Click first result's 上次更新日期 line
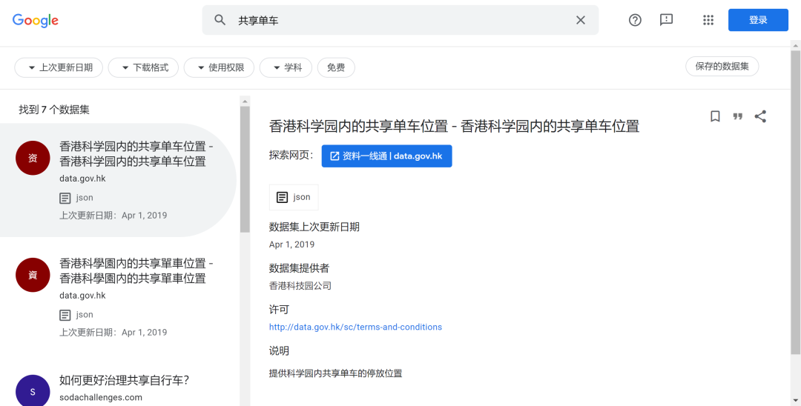This screenshot has height=406, width=801. tap(113, 216)
